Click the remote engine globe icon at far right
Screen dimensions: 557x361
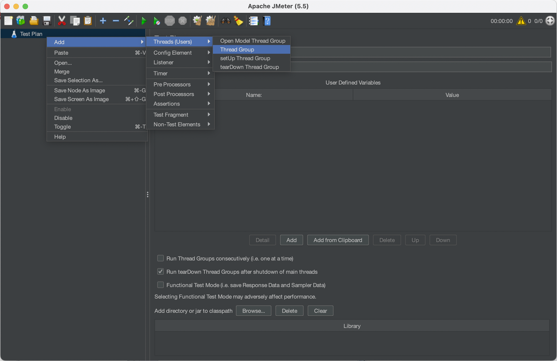tap(550, 21)
